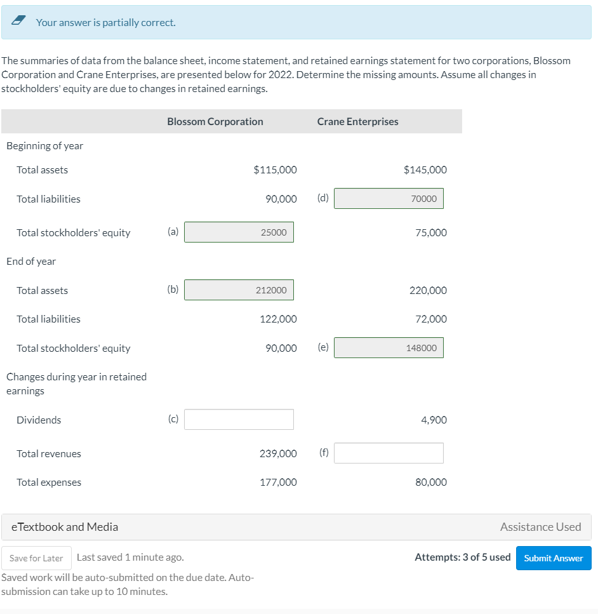The height and width of the screenshot is (614, 598).
Task: Click the Last saved 1 minute ago text
Action: [x=130, y=557]
